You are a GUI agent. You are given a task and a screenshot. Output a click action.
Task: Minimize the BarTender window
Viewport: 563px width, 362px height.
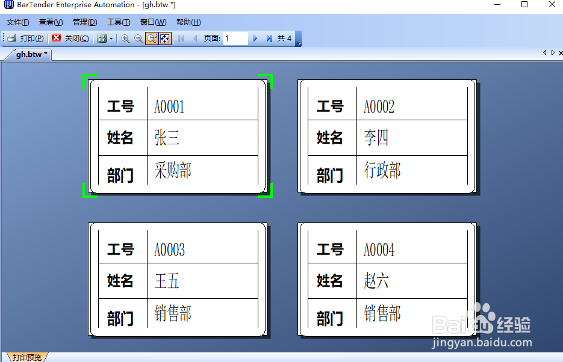pyautogui.click(x=497, y=5)
